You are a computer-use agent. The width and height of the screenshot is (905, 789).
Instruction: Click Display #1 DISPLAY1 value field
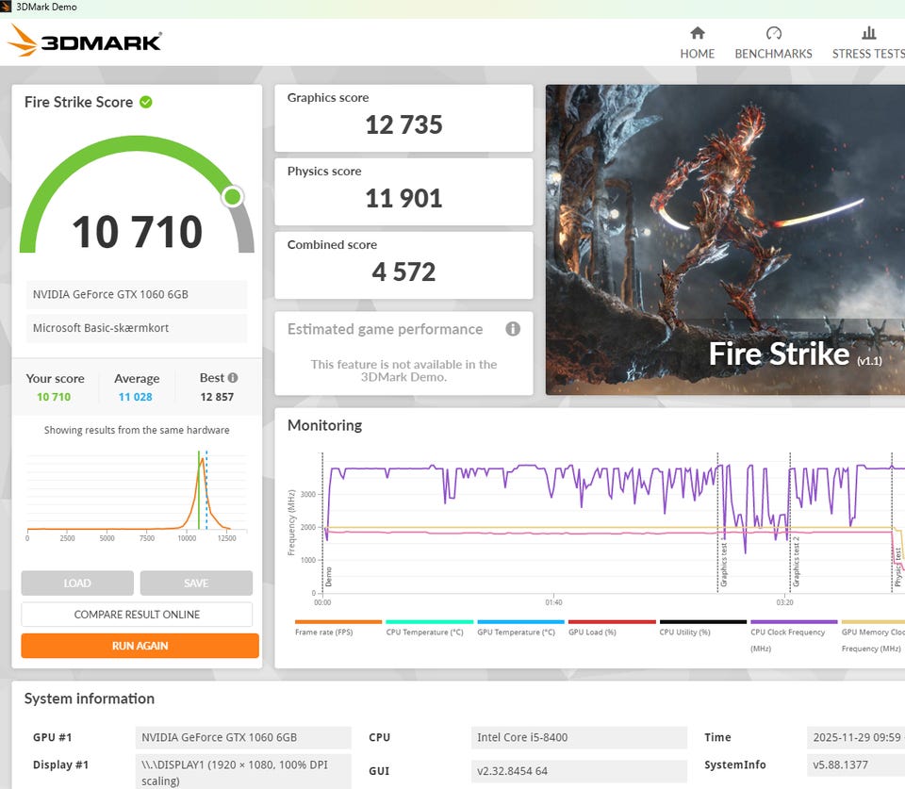[243, 772]
